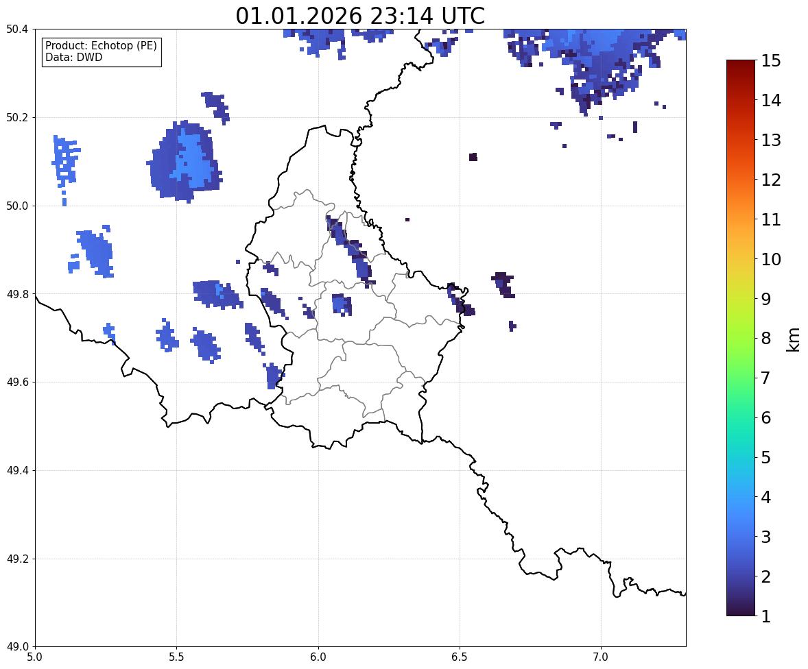Screen dimensions: 808x669
Task: Click the colorbar tick label "13"
Action: tap(771, 140)
